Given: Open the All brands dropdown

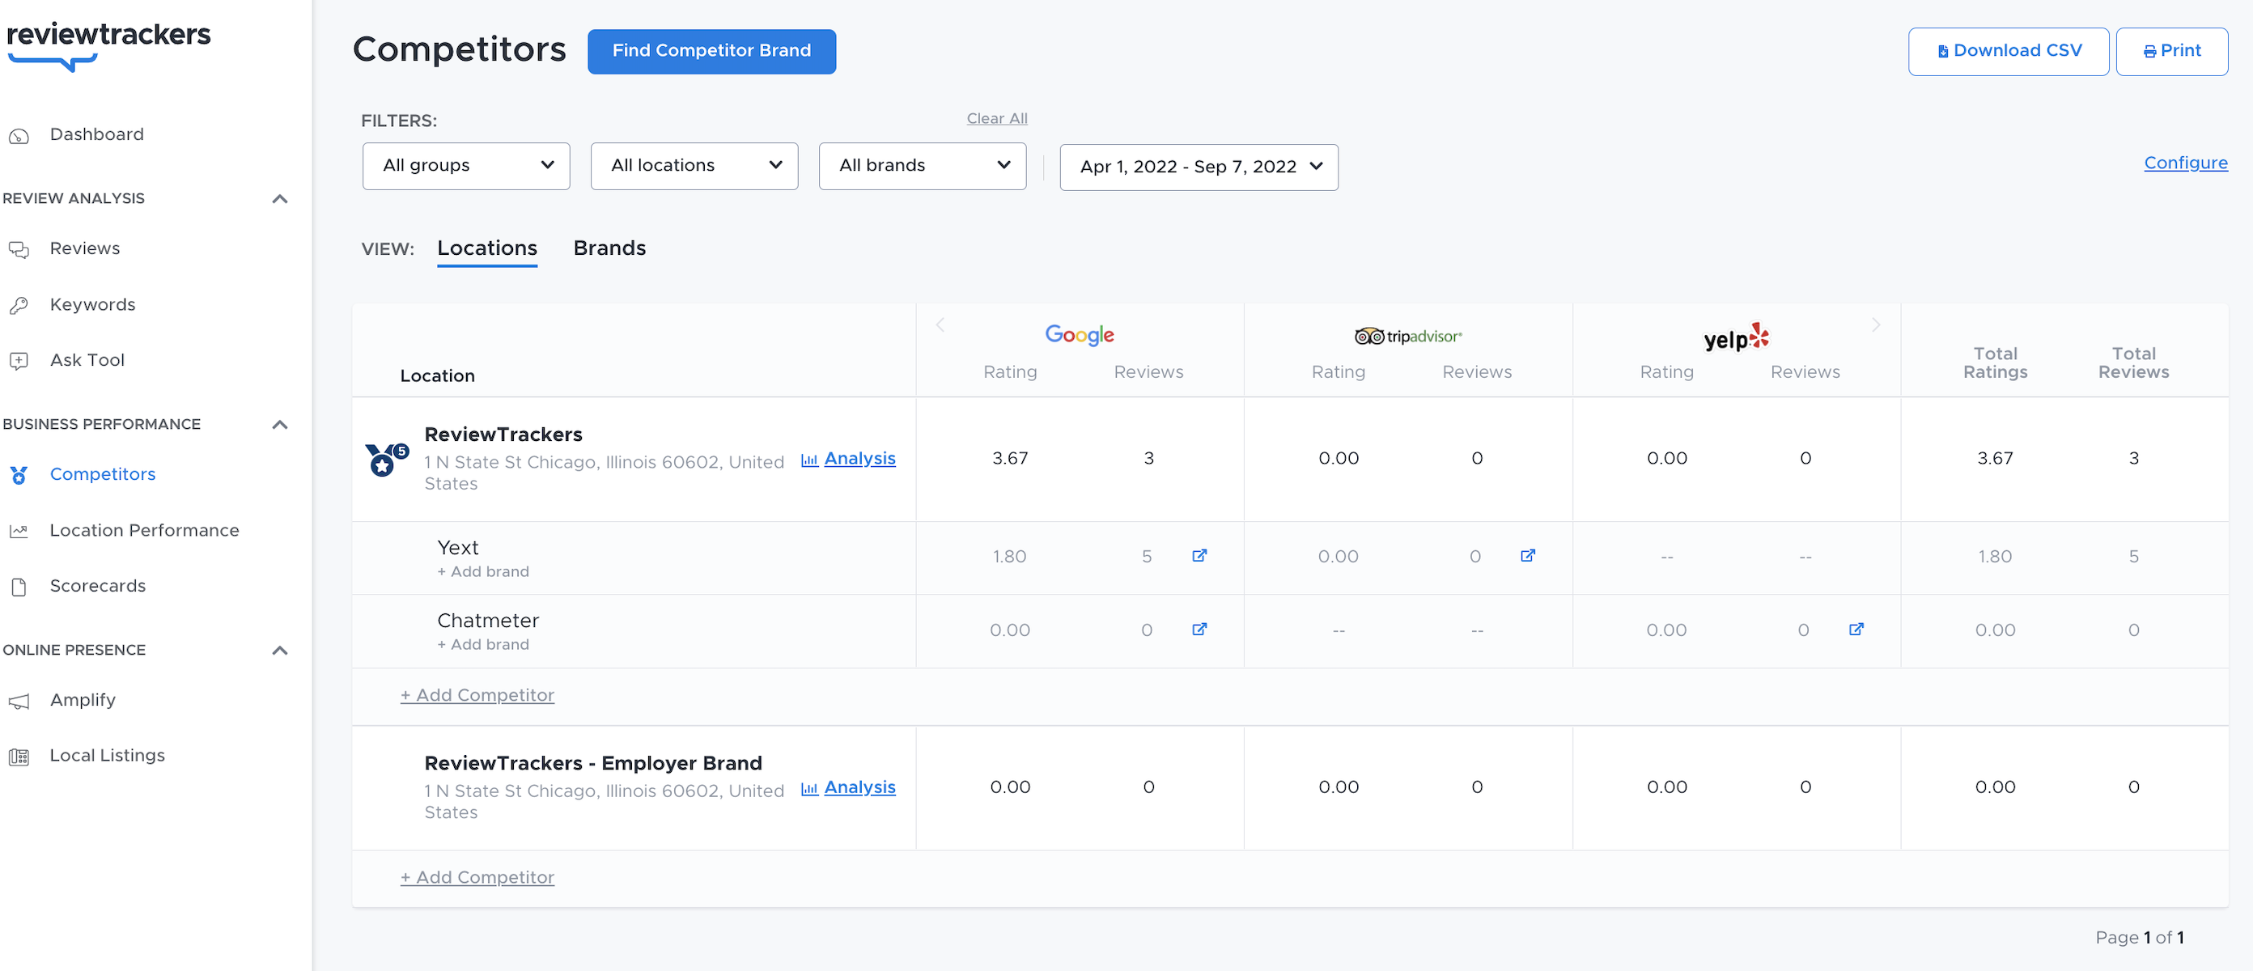Looking at the screenshot, I should click(922, 165).
